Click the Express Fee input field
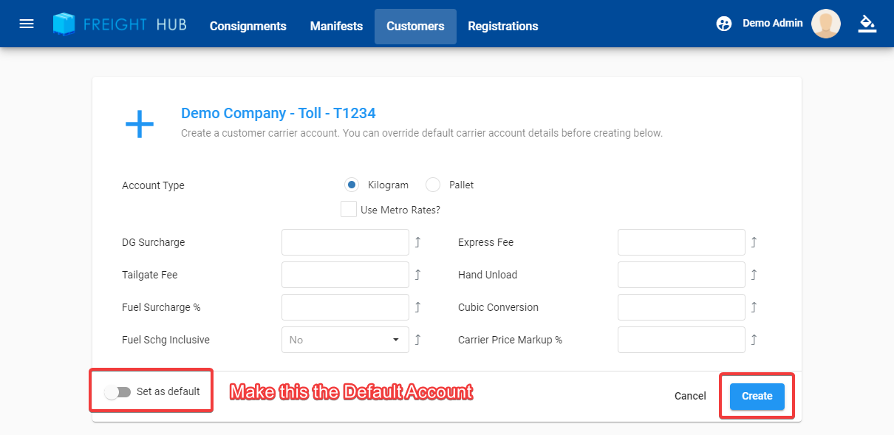Viewport: 894px width, 435px height. [x=681, y=242]
